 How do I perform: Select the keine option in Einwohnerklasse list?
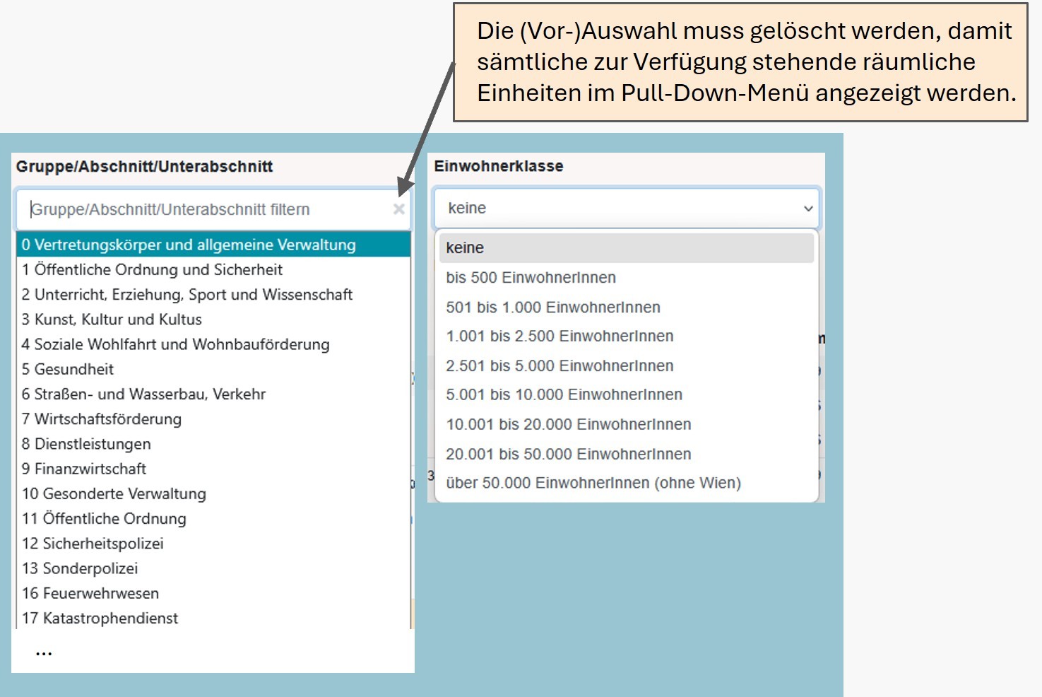tap(465, 248)
